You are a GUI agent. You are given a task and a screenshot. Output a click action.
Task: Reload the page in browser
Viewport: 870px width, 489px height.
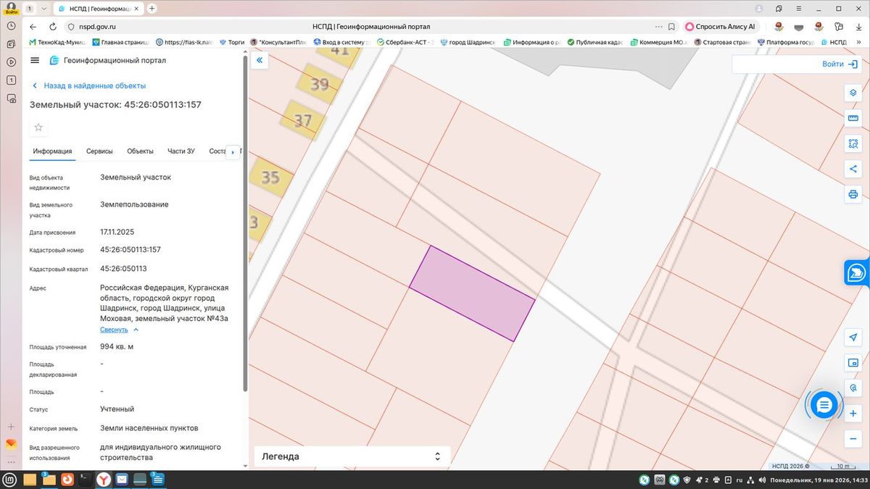pos(54,26)
